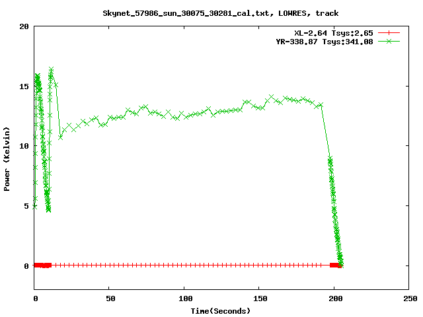Click x-axis tick label 150

tap(260, 299)
